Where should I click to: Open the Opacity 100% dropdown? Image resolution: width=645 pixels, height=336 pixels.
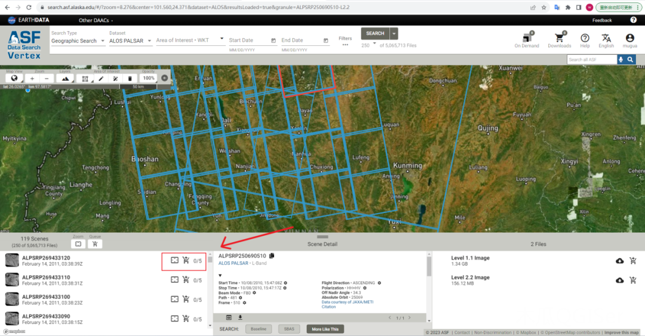[149, 78]
